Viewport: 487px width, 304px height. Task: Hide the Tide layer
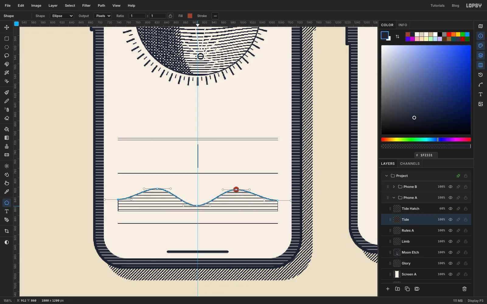click(450, 219)
